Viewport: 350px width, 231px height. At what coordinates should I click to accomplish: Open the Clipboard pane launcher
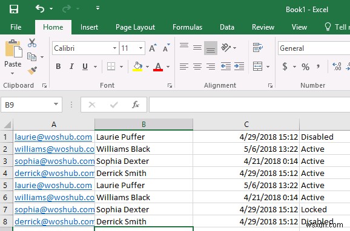[x=44, y=86]
